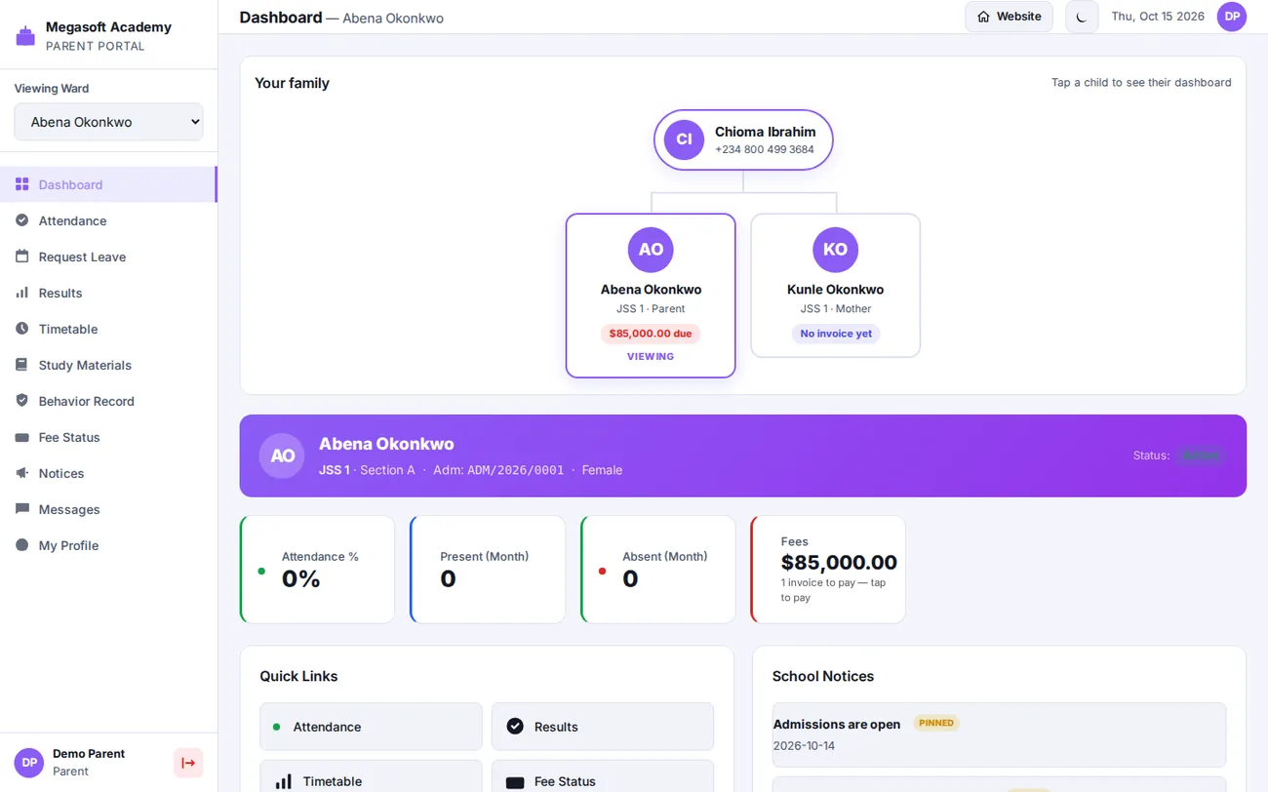Click the Request Leave calendar icon
Image resolution: width=1268 pixels, height=792 pixels.
click(x=21, y=257)
